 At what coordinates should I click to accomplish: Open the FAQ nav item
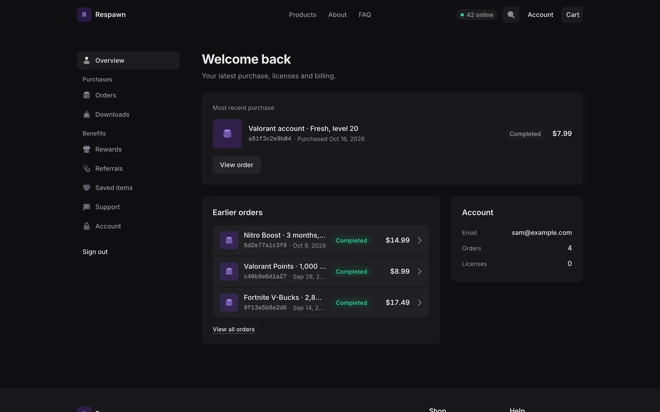365,14
